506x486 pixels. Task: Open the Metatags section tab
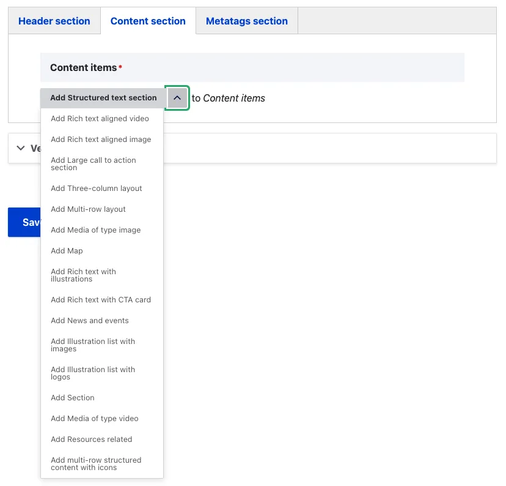[246, 21]
